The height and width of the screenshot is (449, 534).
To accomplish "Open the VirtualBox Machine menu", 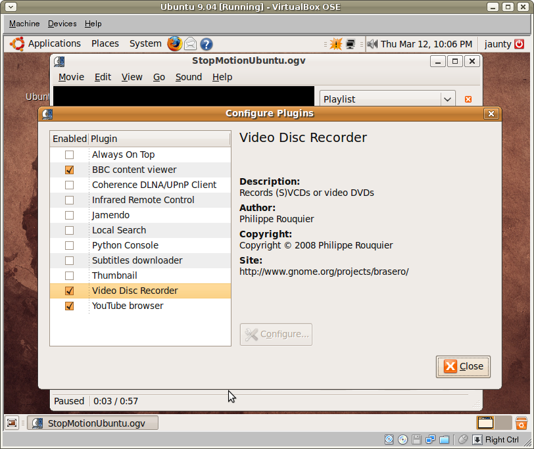I will 24,24.
